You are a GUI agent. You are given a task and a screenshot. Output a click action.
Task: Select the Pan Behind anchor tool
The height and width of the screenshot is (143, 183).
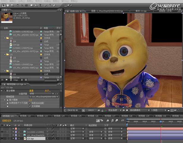tap(26, 5)
